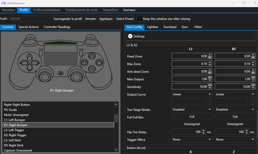This screenshot has width=258, height=154.
Task: Open the Special Actions tab
Action: [x=29, y=27]
